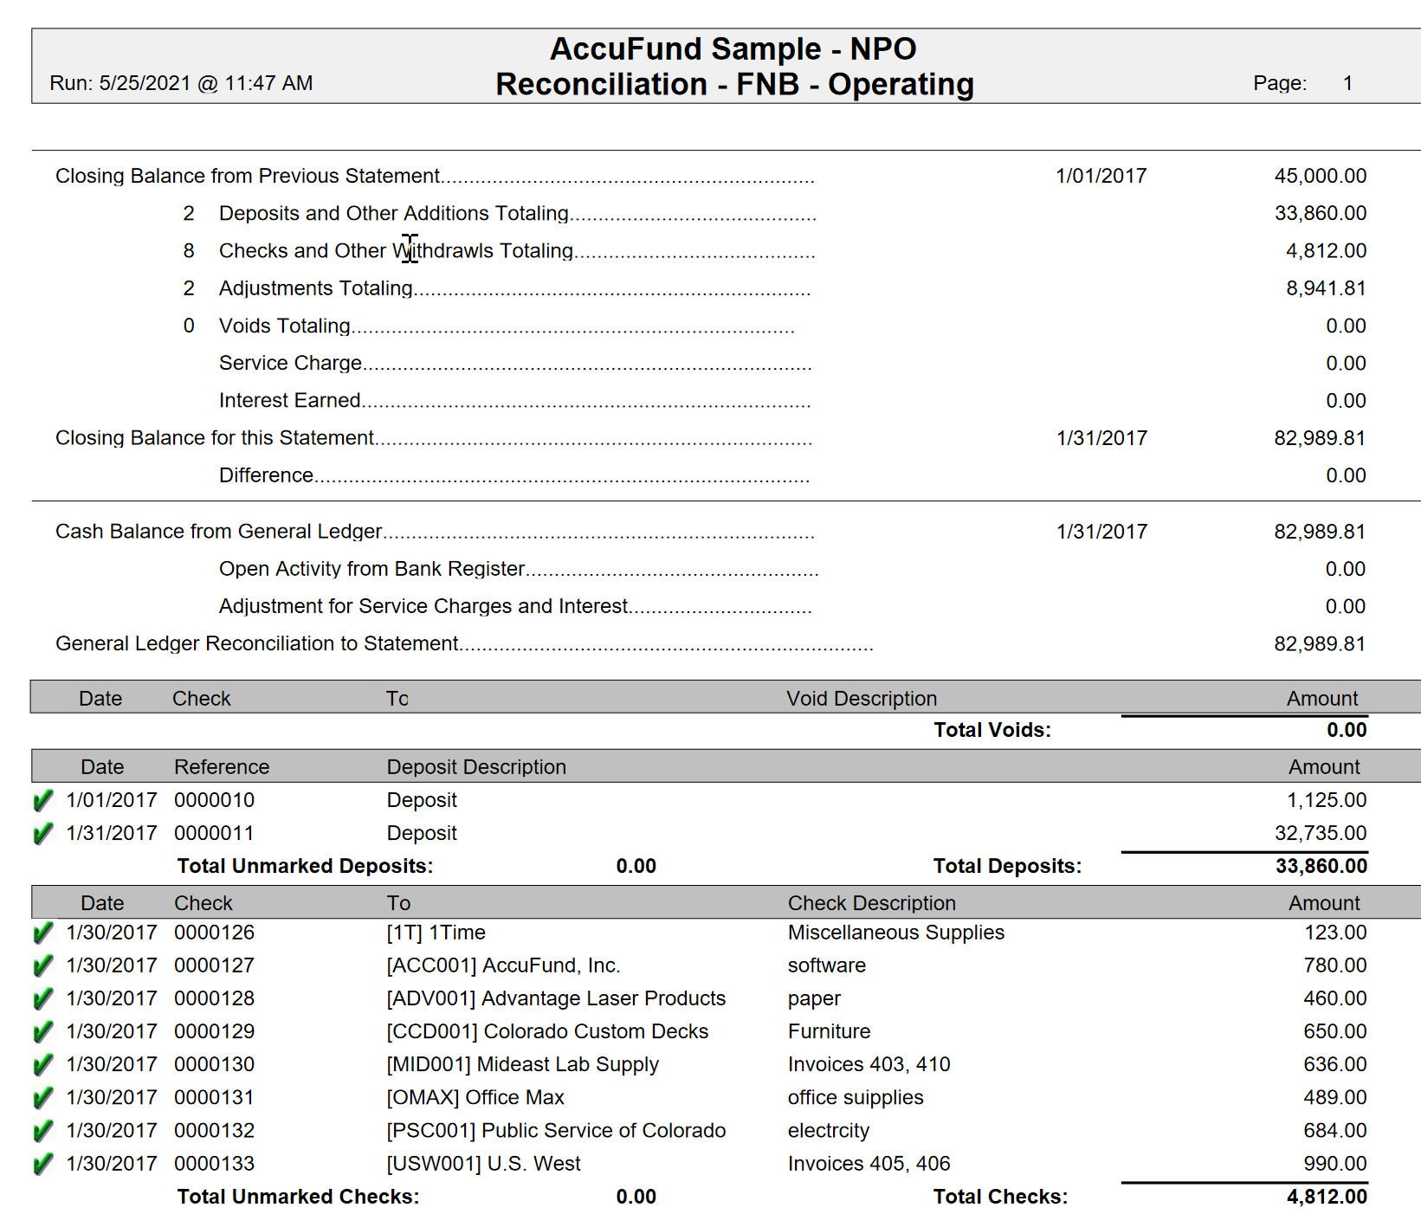Click the Reference column header
The height and width of the screenshot is (1214, 1421).
pyautogui.click(x=222, y=767)
